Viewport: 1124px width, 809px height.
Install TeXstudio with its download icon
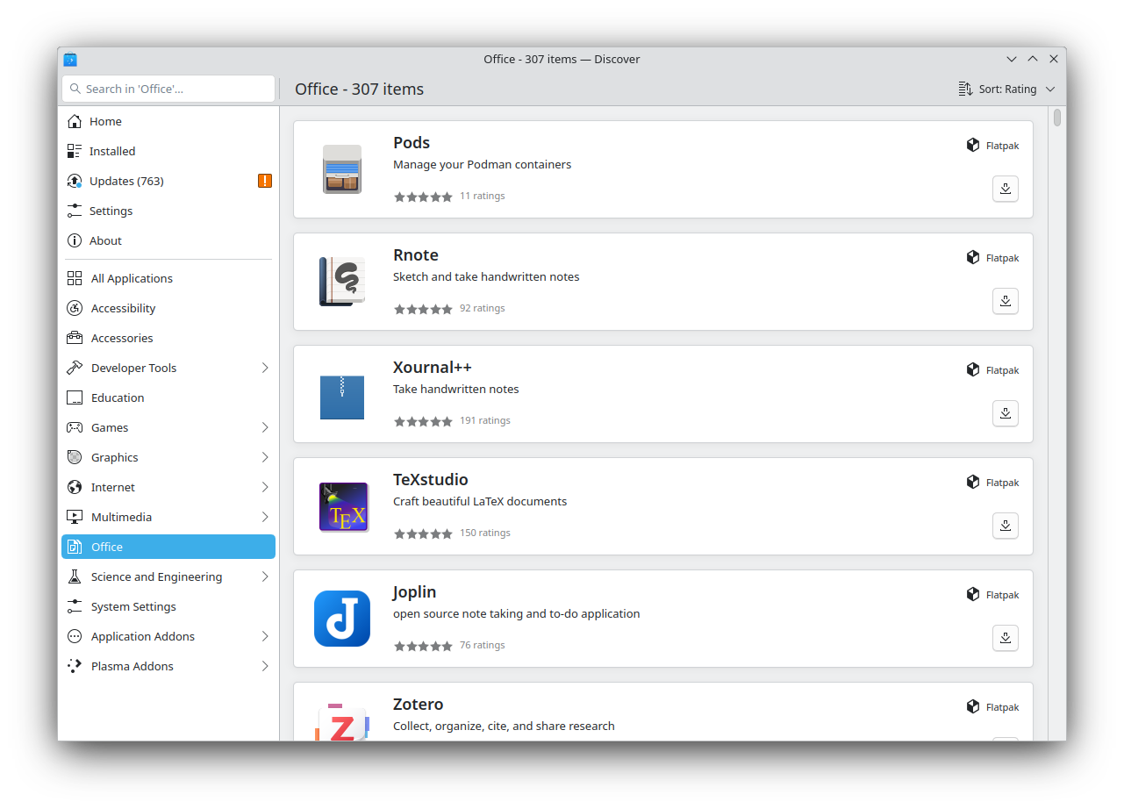tap(1006, 526)
